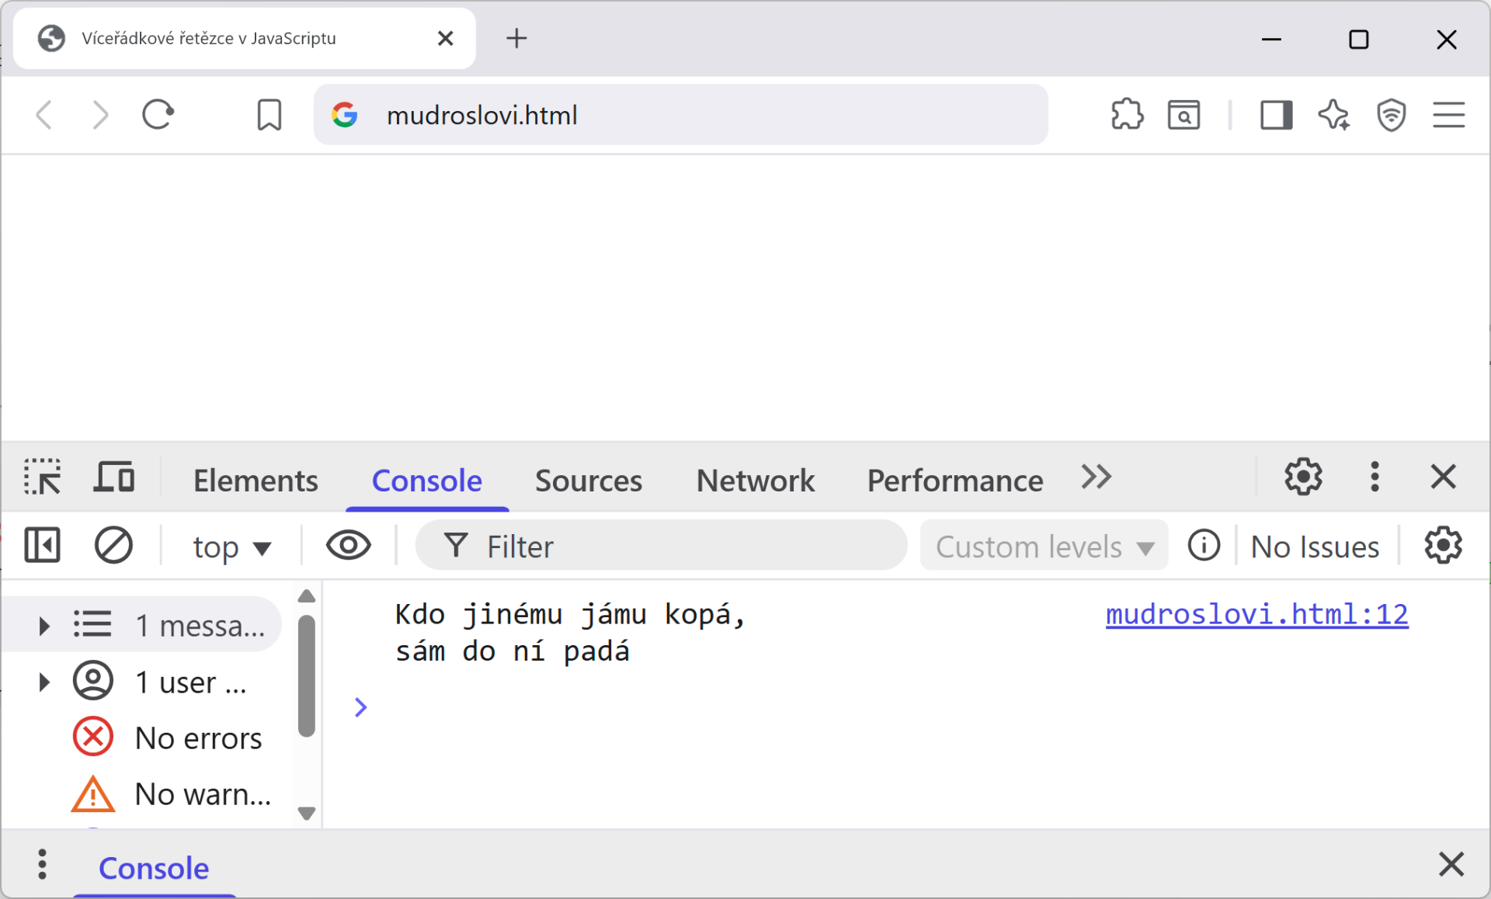The height and width of the screenshot is (899, 1491).
Task: Switch to the Sources tab
Action: [589, 481]
